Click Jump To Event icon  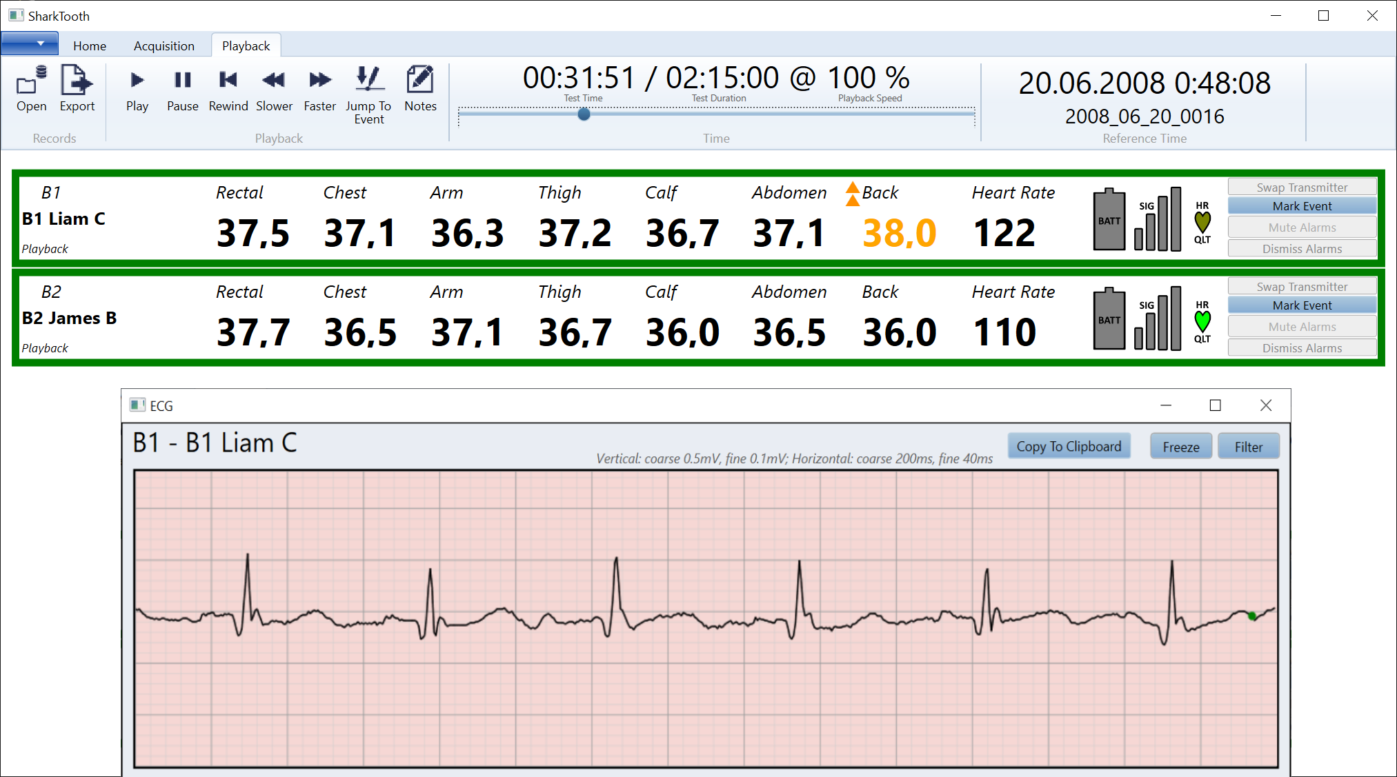point(368,93)
